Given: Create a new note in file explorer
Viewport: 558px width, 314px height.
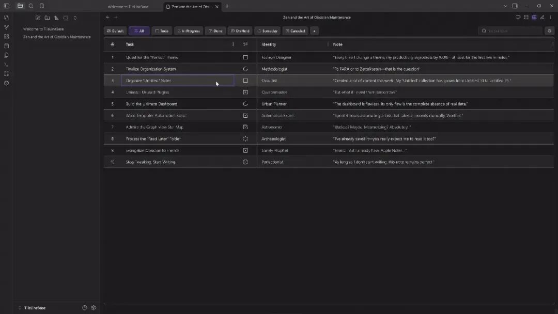Looking at the screenshot, I should pos(38,18).
